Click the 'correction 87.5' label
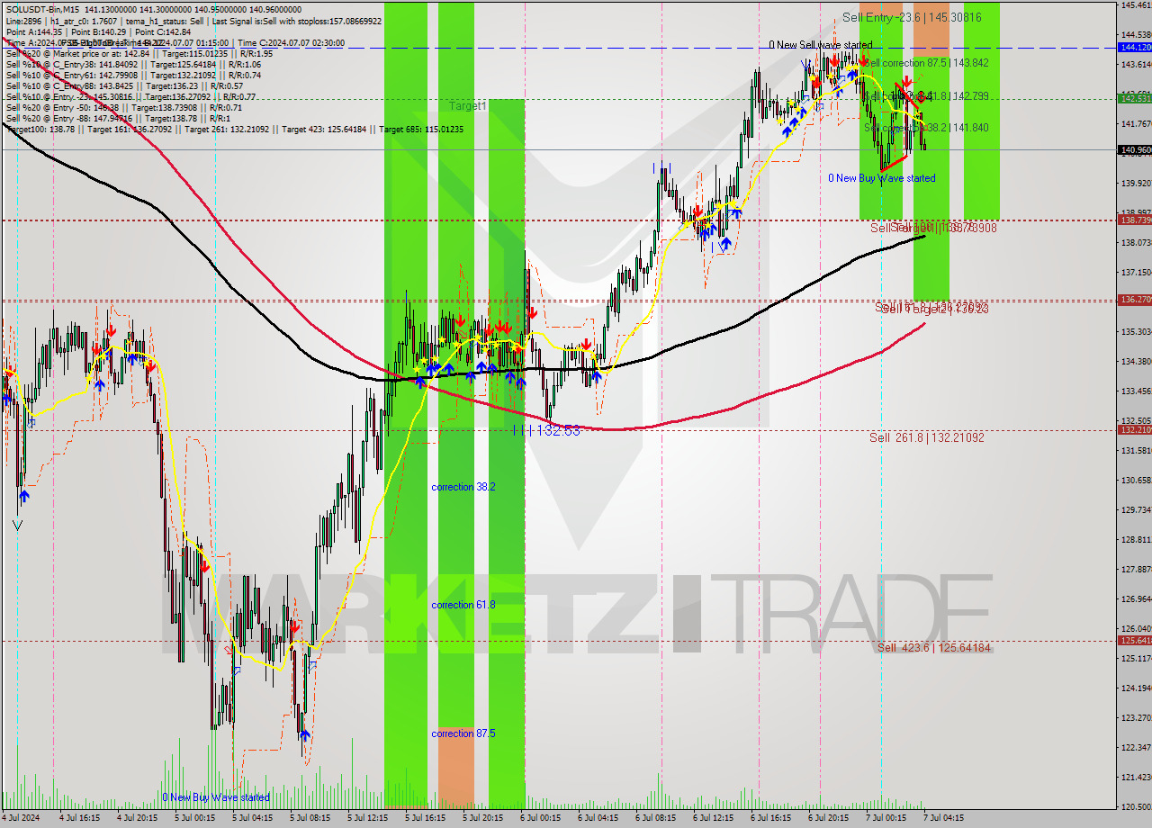1152x828 pixels. 463,733
